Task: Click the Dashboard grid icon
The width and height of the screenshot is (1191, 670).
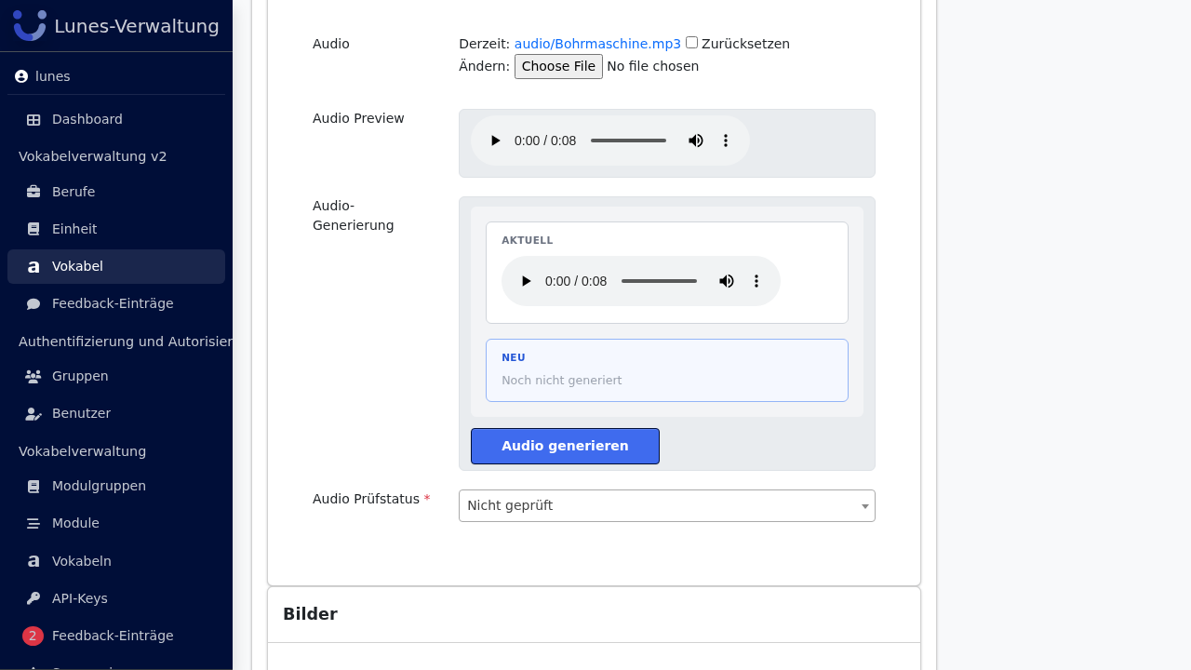Action: (33, 119)
